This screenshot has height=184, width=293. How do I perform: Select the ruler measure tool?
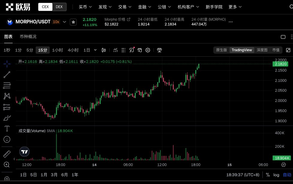tap(7, 154)
